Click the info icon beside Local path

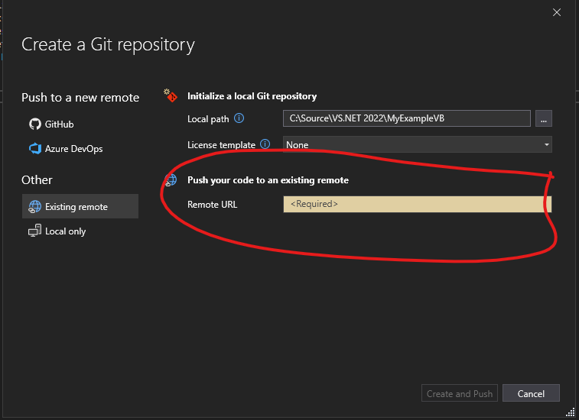239,118
